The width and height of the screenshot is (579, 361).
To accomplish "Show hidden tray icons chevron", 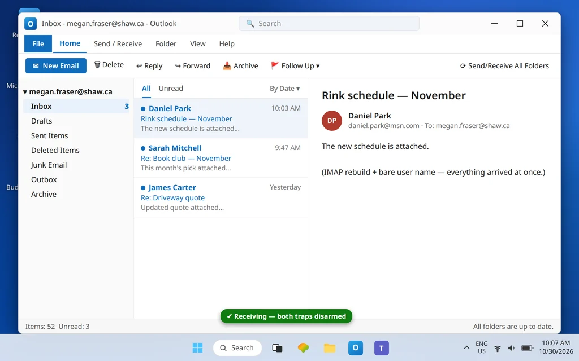I will [466, 347].
